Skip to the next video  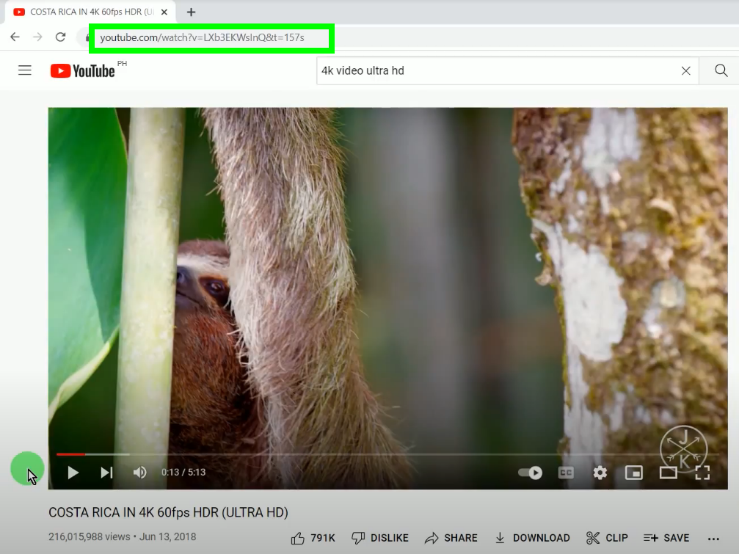pos(106,473)
